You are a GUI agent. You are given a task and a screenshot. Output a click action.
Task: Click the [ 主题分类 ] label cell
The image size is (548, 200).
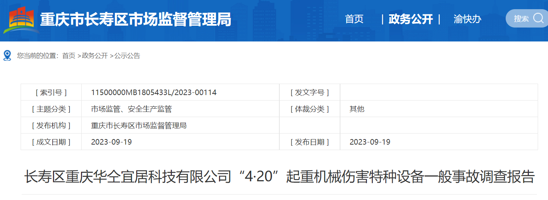(51, 109)
